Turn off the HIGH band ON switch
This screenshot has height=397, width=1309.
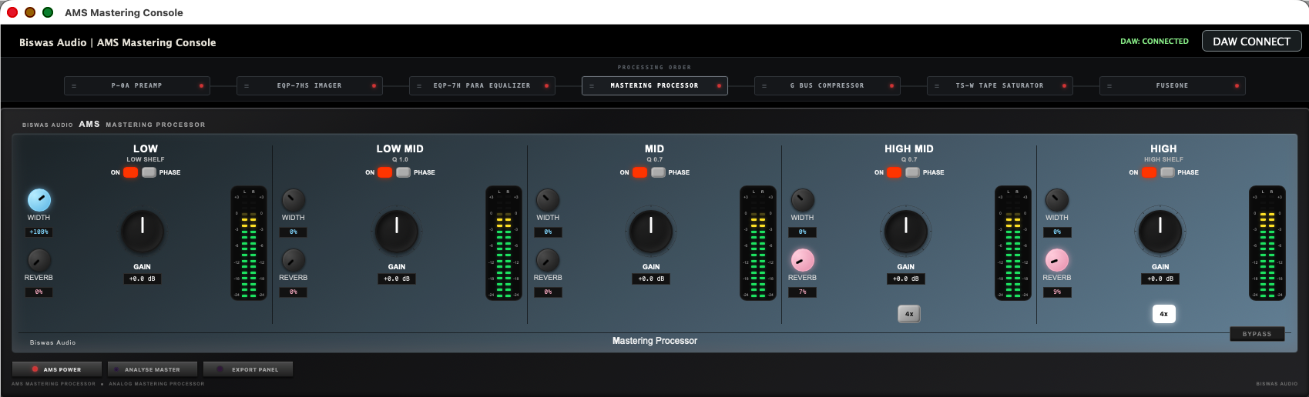tap(1149, 172)
